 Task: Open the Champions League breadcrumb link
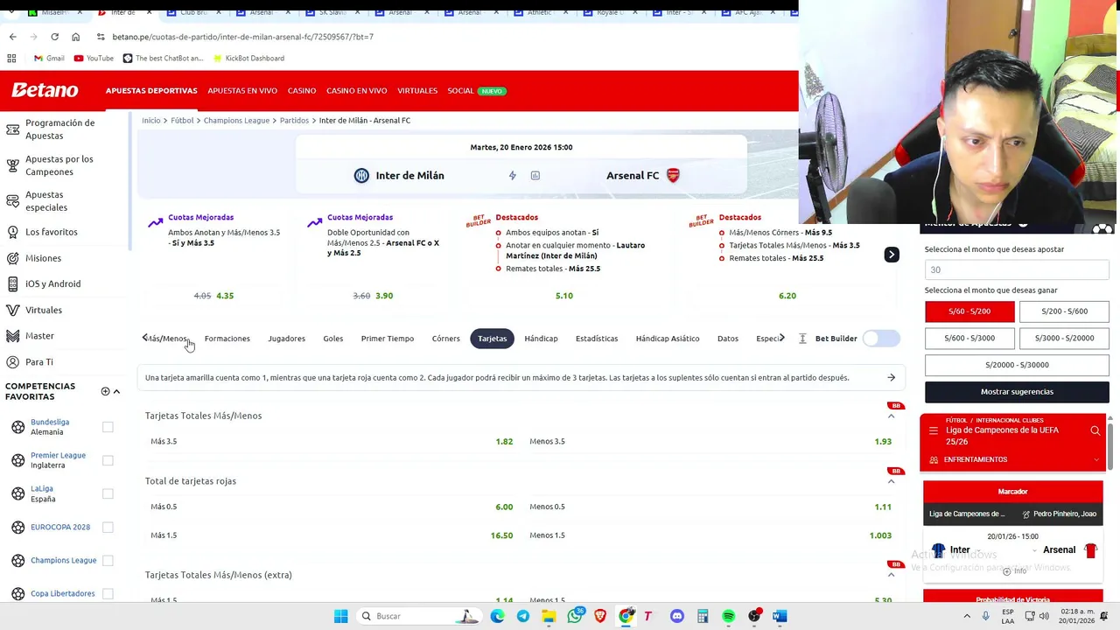pos(236,121)
